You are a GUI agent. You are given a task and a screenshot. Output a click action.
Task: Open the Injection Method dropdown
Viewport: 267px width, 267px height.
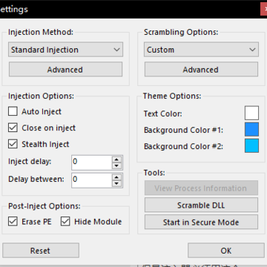pos(65,50)
